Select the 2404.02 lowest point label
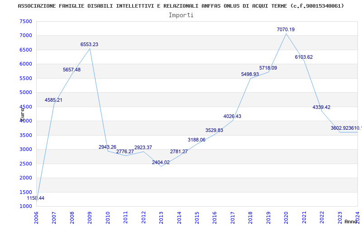 161,162
